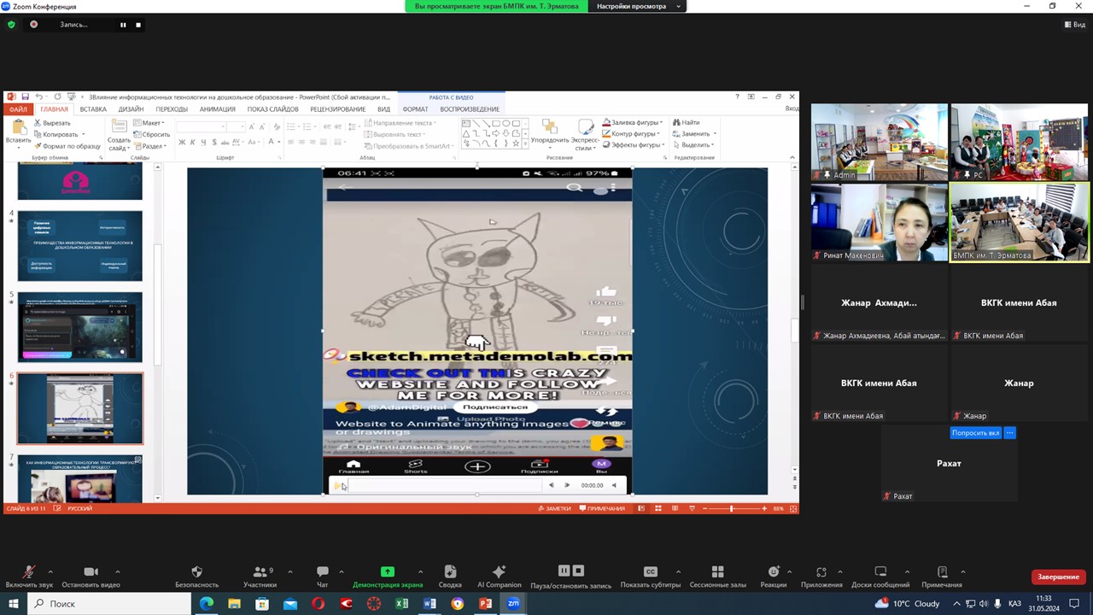
Task: Click Ask to unmute (Попросить вкл) button
Action: pyautogui.click(x=975, y=433)
